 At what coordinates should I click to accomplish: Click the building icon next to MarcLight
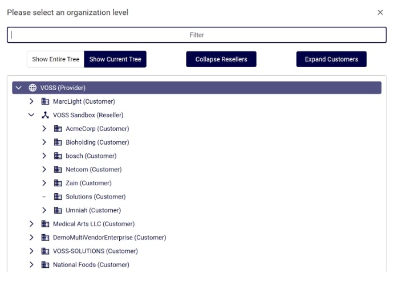click(x=46, y=101)
